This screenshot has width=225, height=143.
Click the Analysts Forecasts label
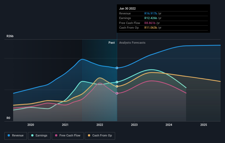coord(132,43)
